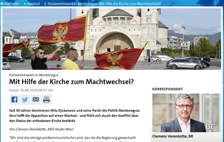Viewport: 224px width, 142px height.
Task: Click the headline Mit Hilfe der Kirche zum Machtwechsel?
Action: click(x=71, y=82)
